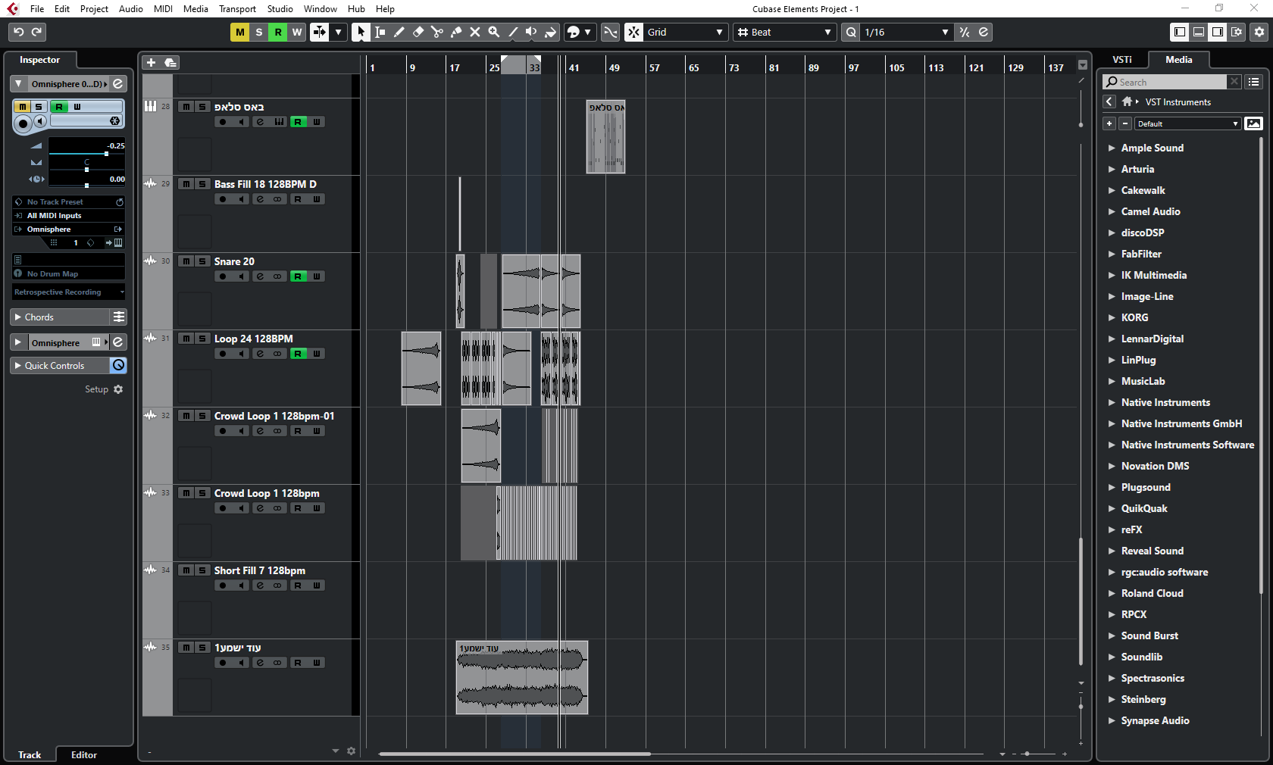Expand the Native Instruments folder
Image resolution: width=1273 pixels, height=765 pixels.
1112,402
